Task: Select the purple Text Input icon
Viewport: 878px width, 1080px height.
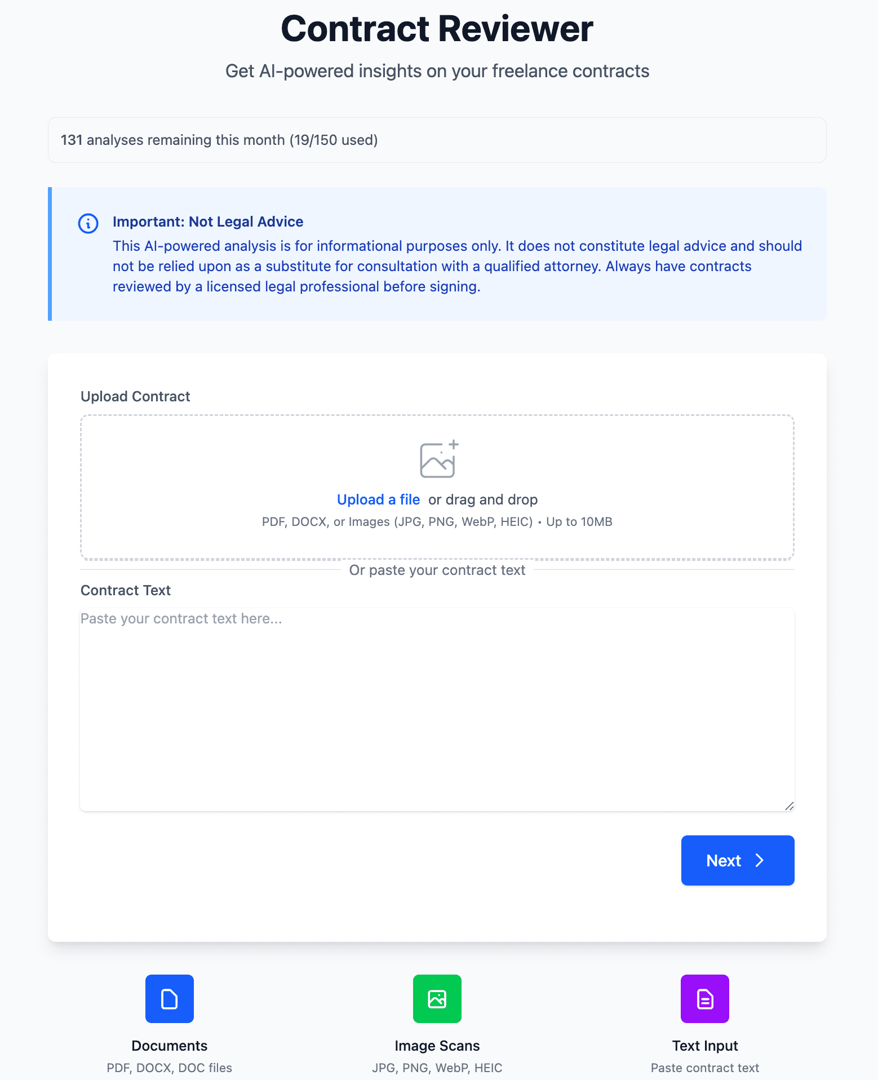Action: [704, 999]
